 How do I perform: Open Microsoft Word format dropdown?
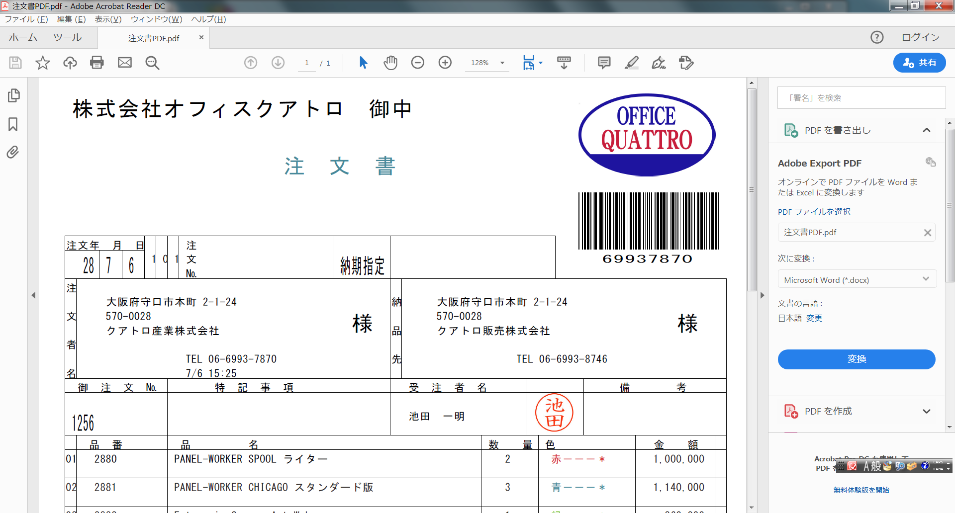tap(857, 280)
